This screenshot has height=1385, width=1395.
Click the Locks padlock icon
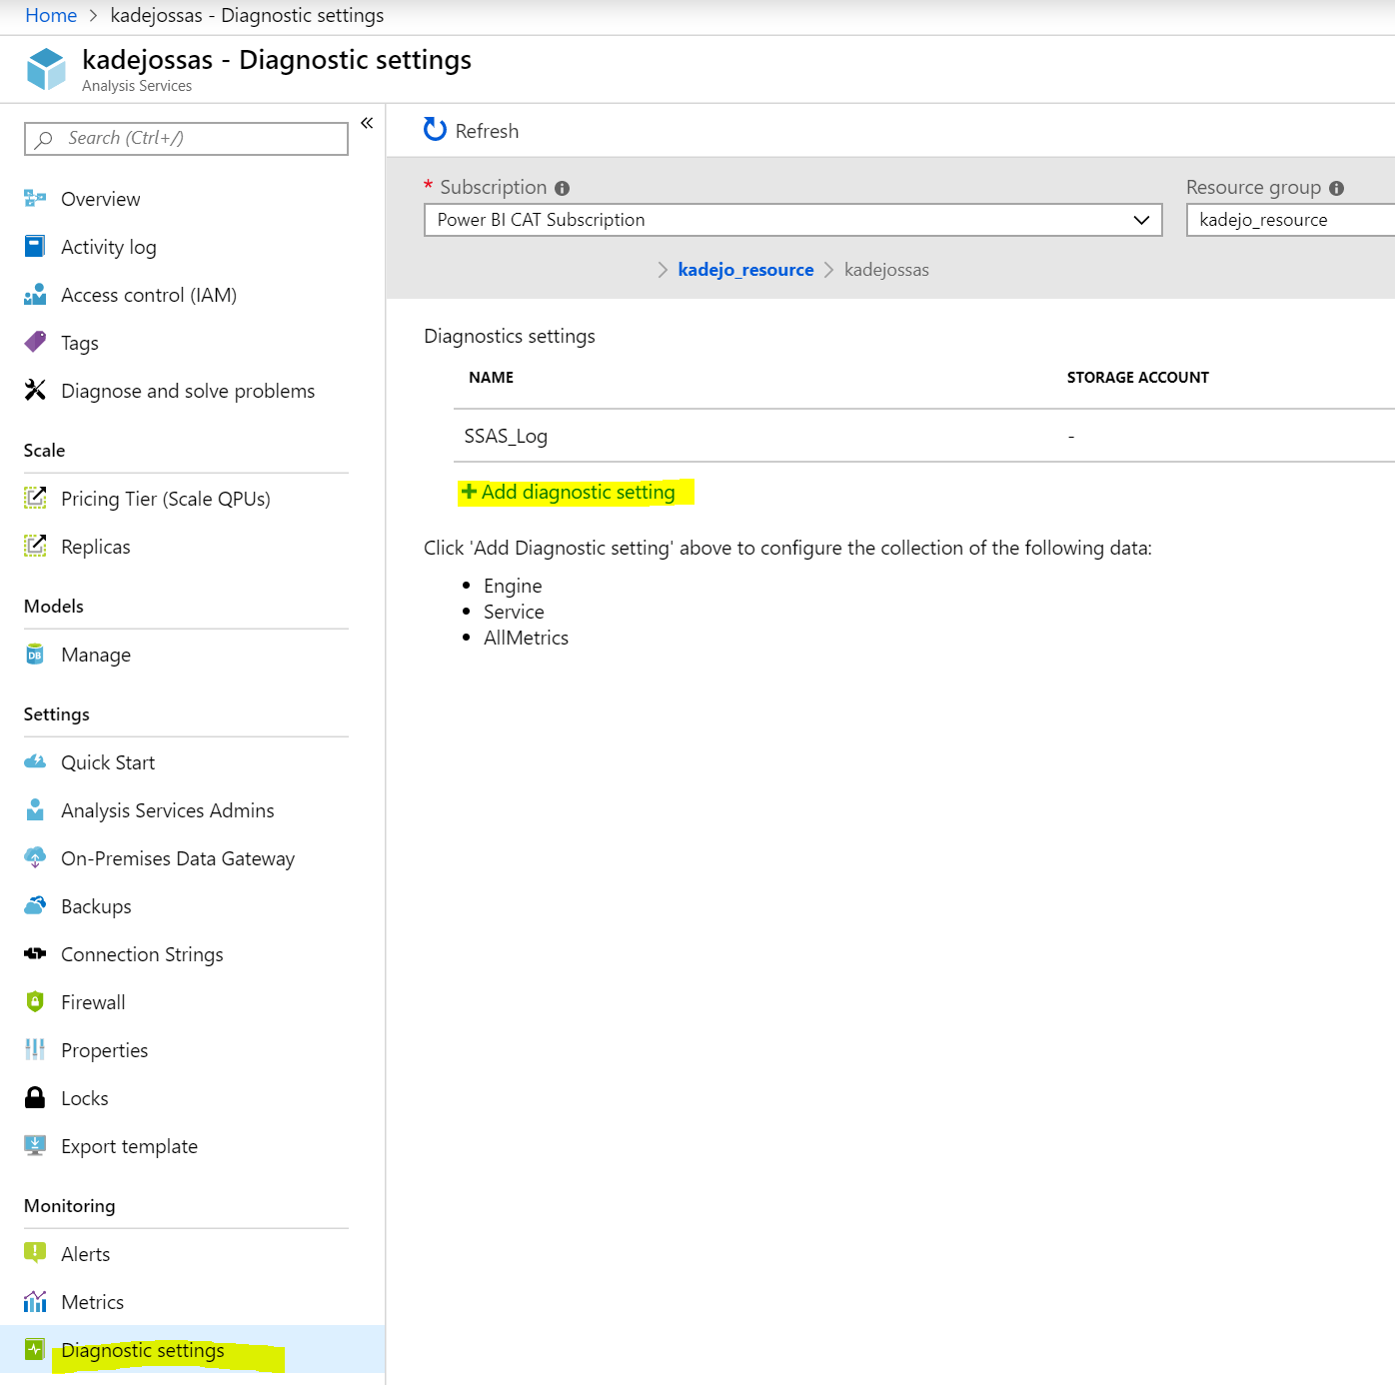pos(35,1097)
